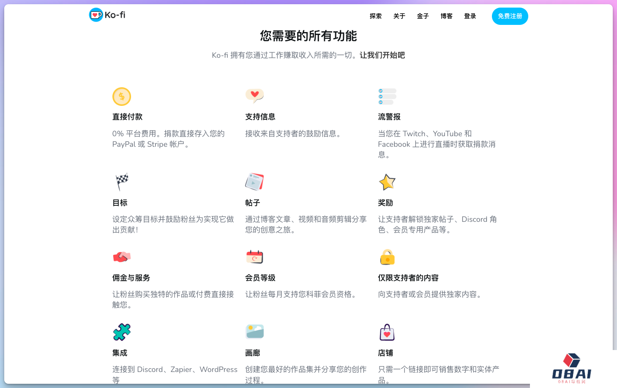Viewport: 617px width, 388px height.
Task: Click the posts media cards icon
Action: (254, 182)
